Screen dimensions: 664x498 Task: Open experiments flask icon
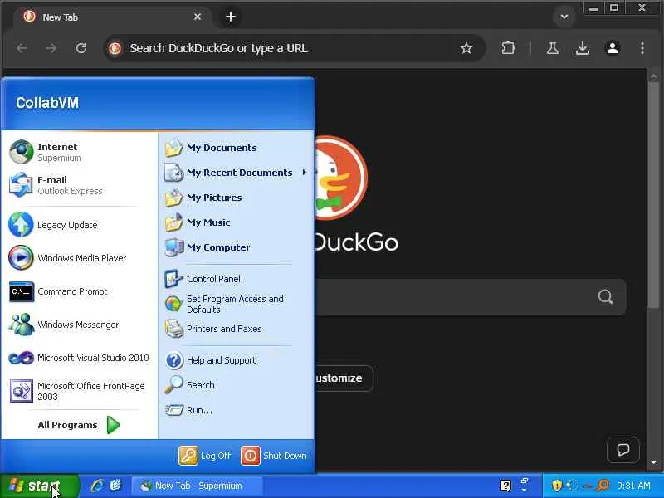click(552, 48)
